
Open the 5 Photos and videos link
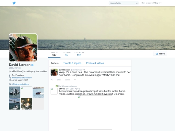click(x=20, y=84)
